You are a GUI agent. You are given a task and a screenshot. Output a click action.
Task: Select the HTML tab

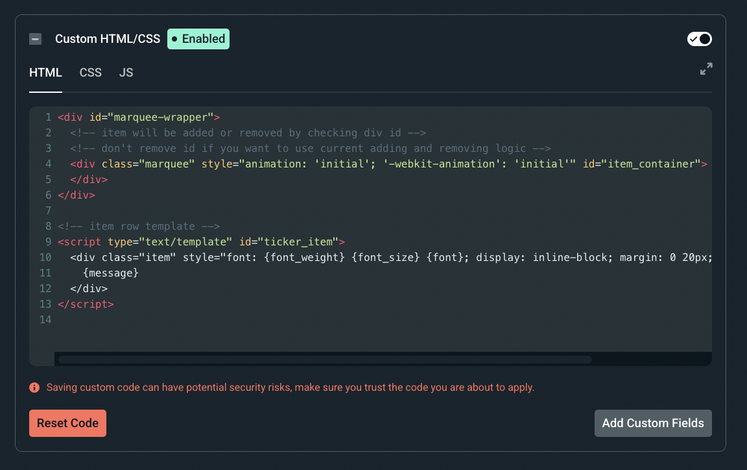click(x=45, y=72)
